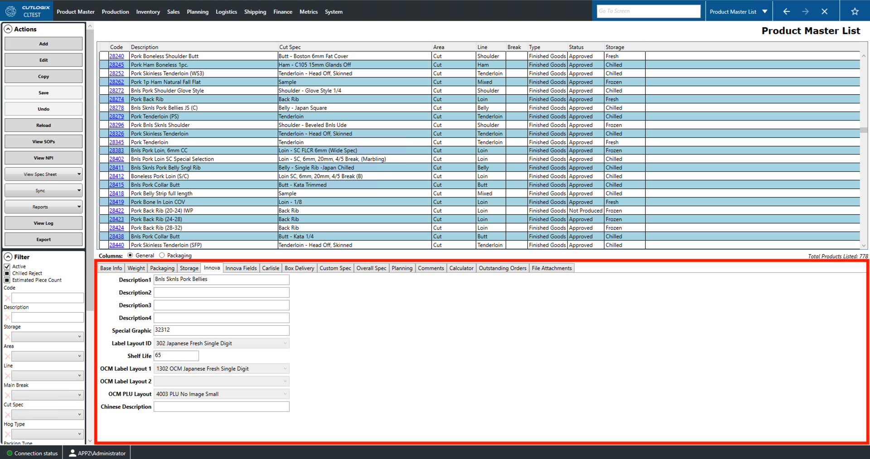Select the Packaging columns radio button
The image size is (870, 459).
(162, 255)
